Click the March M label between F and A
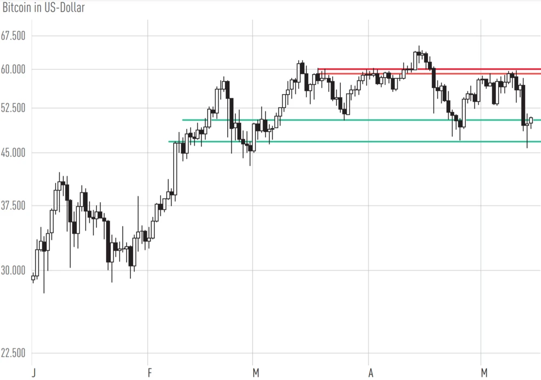The image size is (541, 380). pos(255,372)
